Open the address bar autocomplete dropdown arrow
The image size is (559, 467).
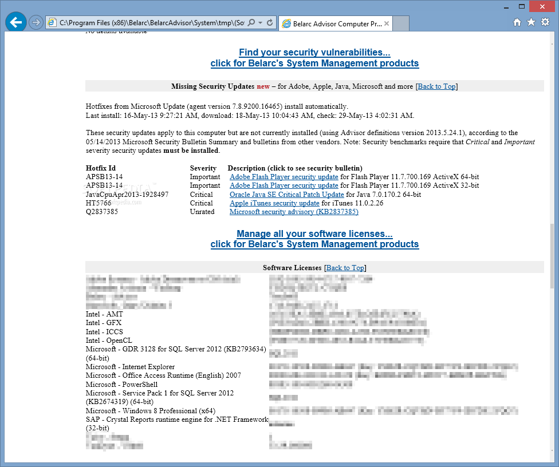coord(260,23)
